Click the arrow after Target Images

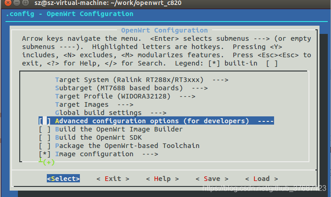pos(125,105)
